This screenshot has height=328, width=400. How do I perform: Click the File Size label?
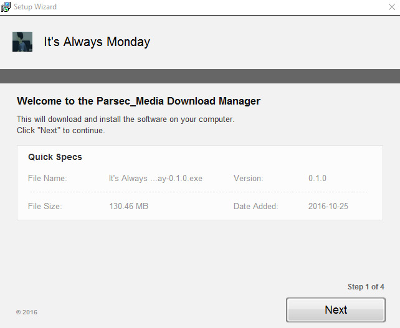(45, 206)
